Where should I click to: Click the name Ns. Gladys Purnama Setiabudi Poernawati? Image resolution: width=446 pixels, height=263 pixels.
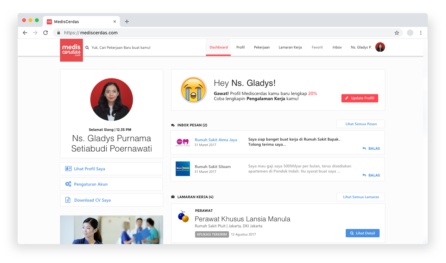click(x=111, y=143)
